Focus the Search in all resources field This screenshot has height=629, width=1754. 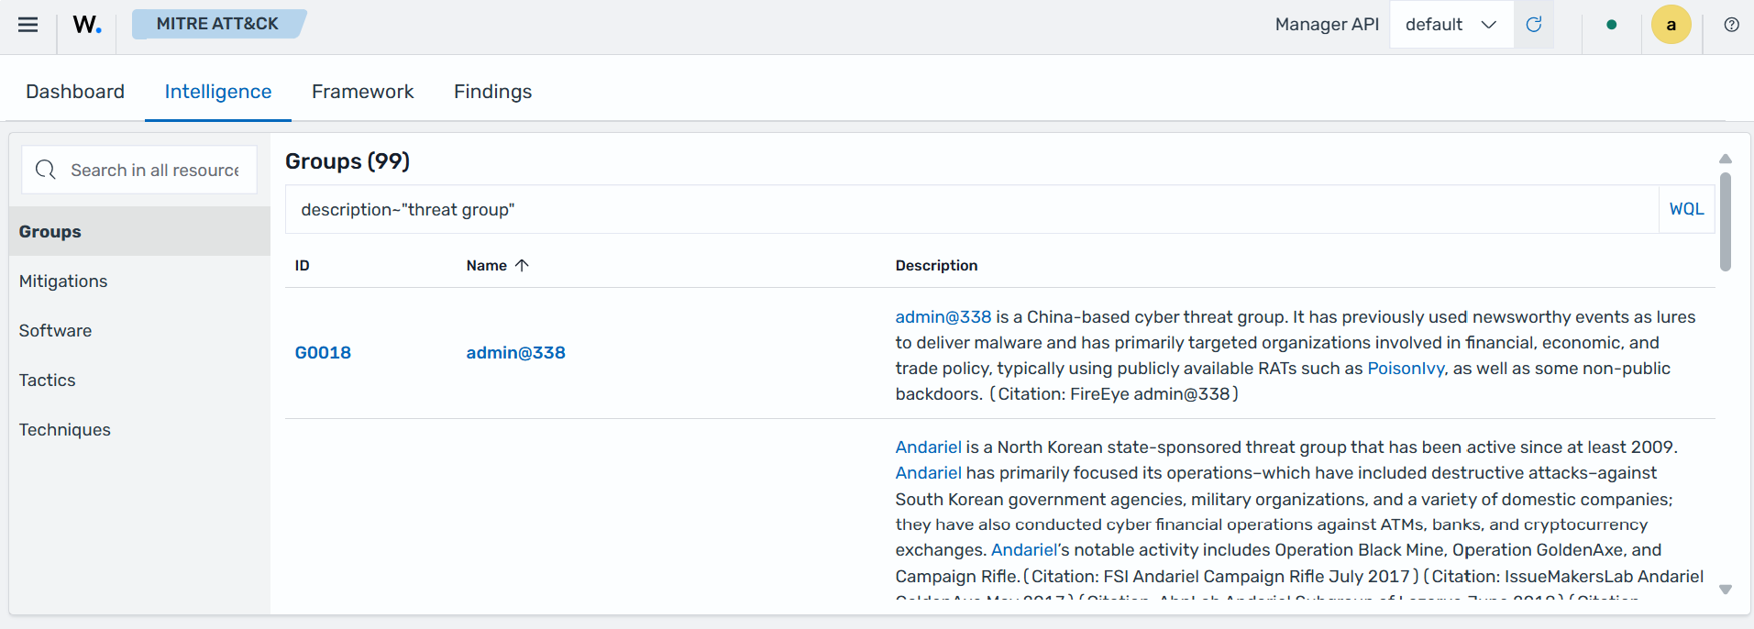pos(139,170)
